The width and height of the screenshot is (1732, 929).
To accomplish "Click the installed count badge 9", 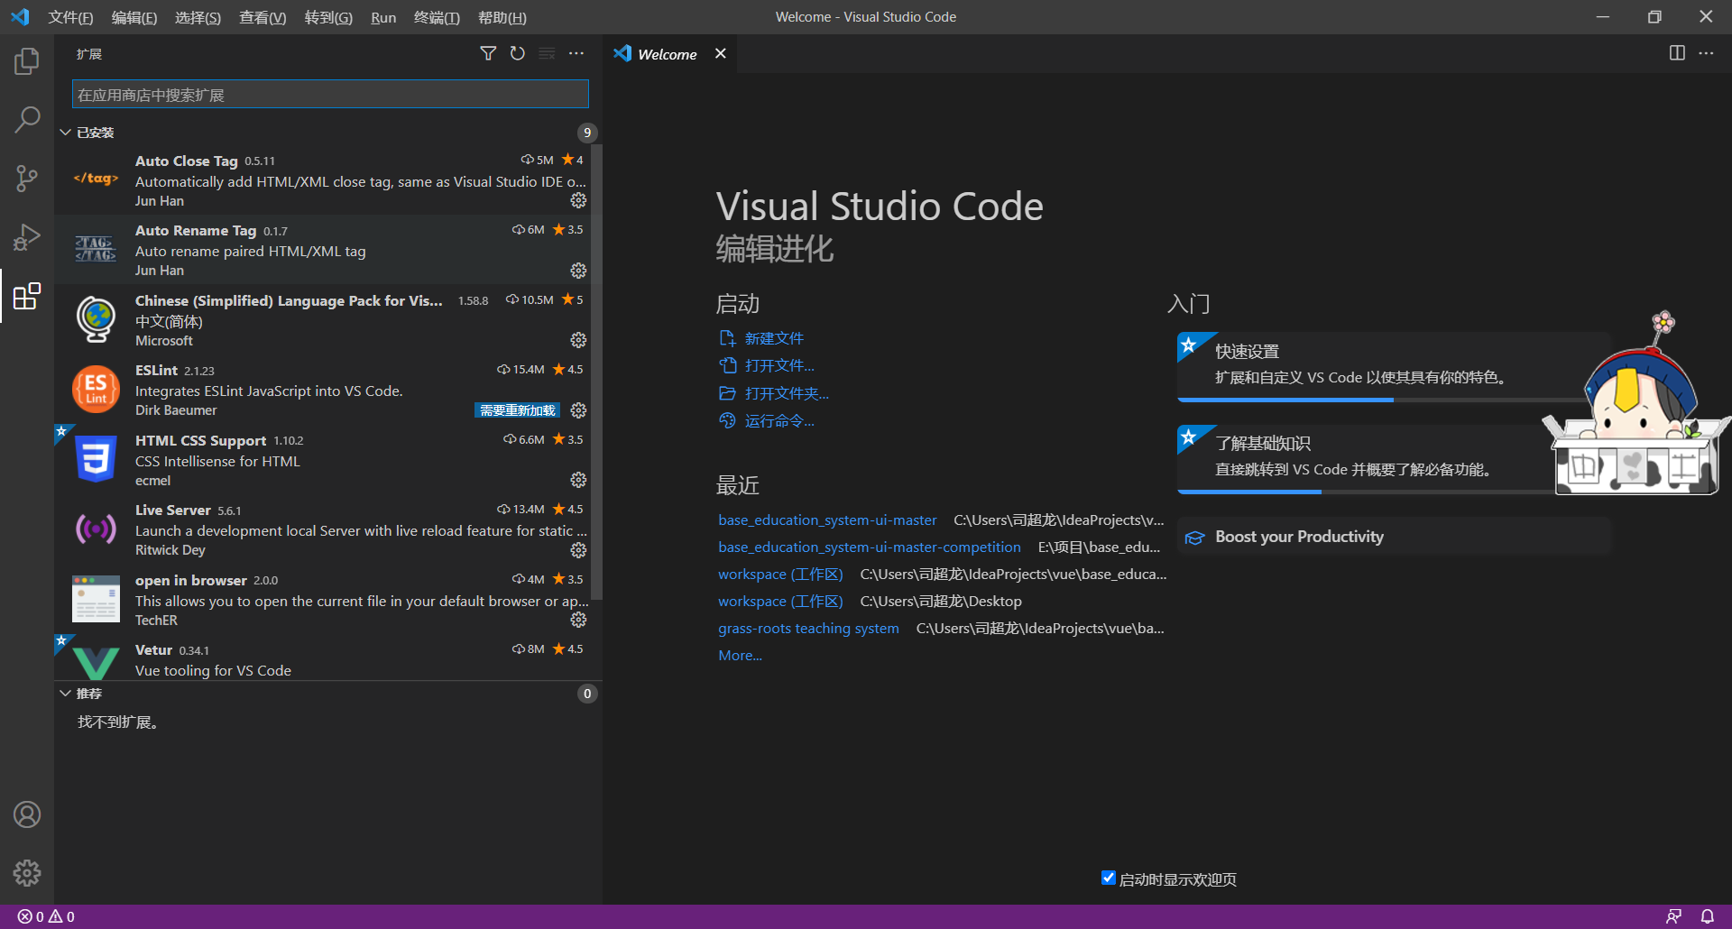I will (x=587, y=133).
